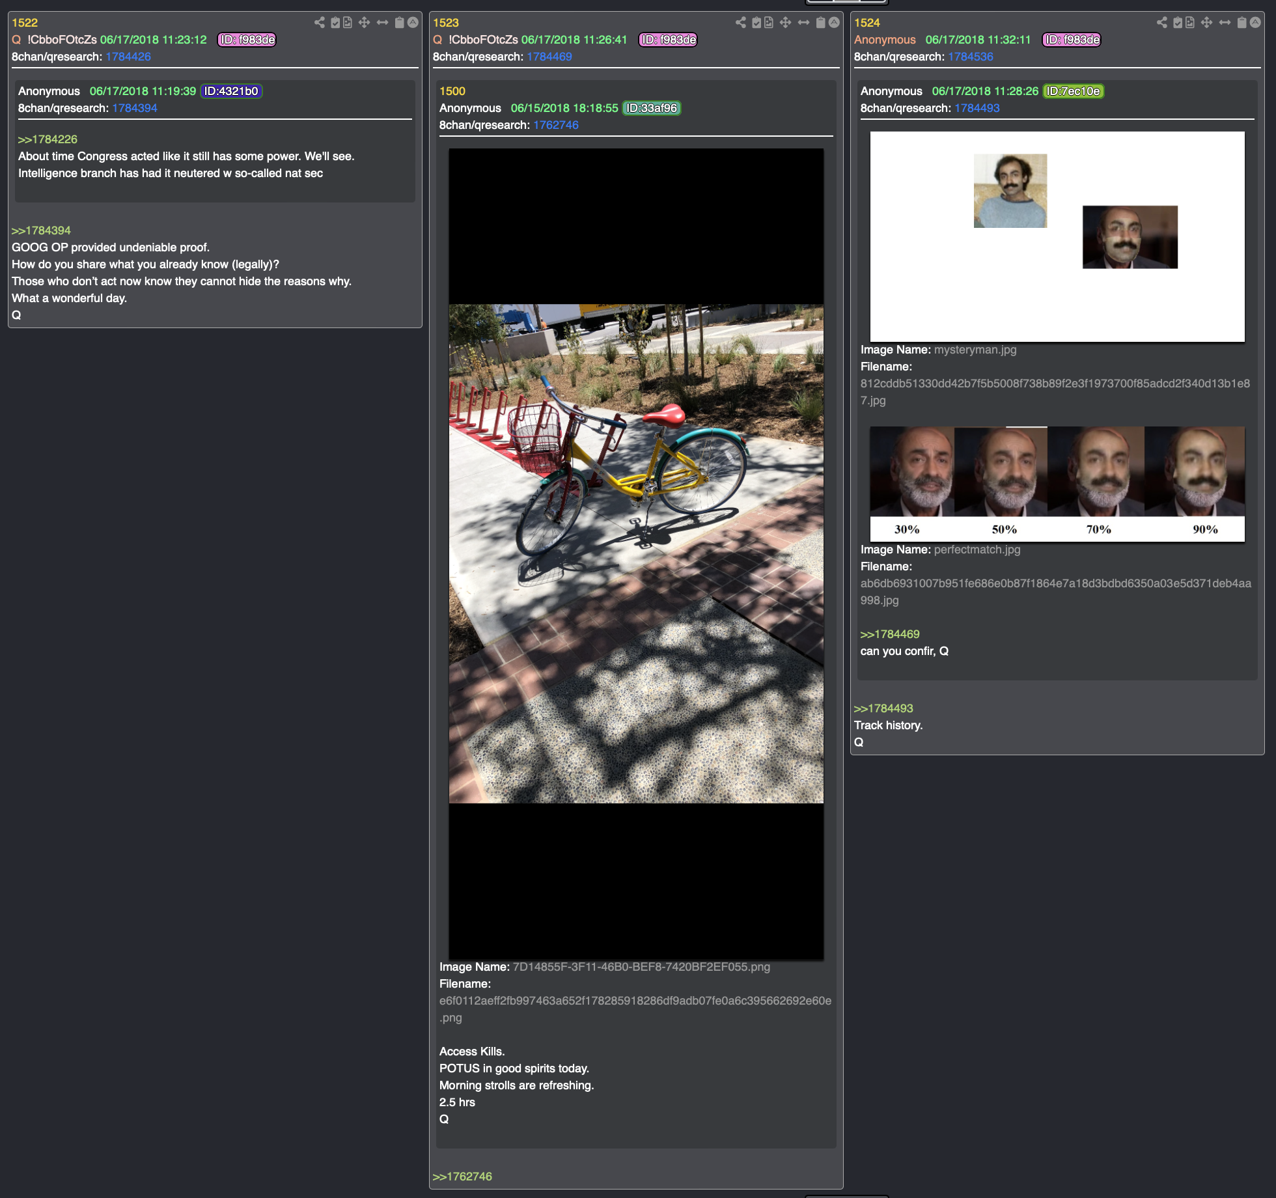Click the four-way move icon on post 1522
Viewport: 1276px width, 1198px height.
(365, 23)
